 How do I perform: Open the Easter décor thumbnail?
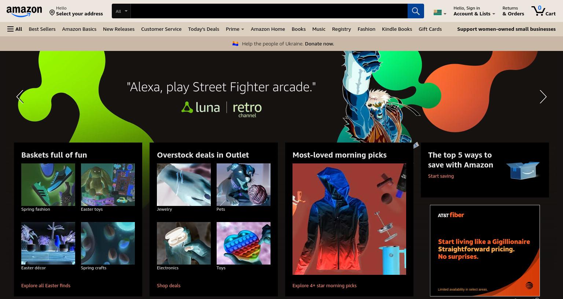(x=48, y=243)
